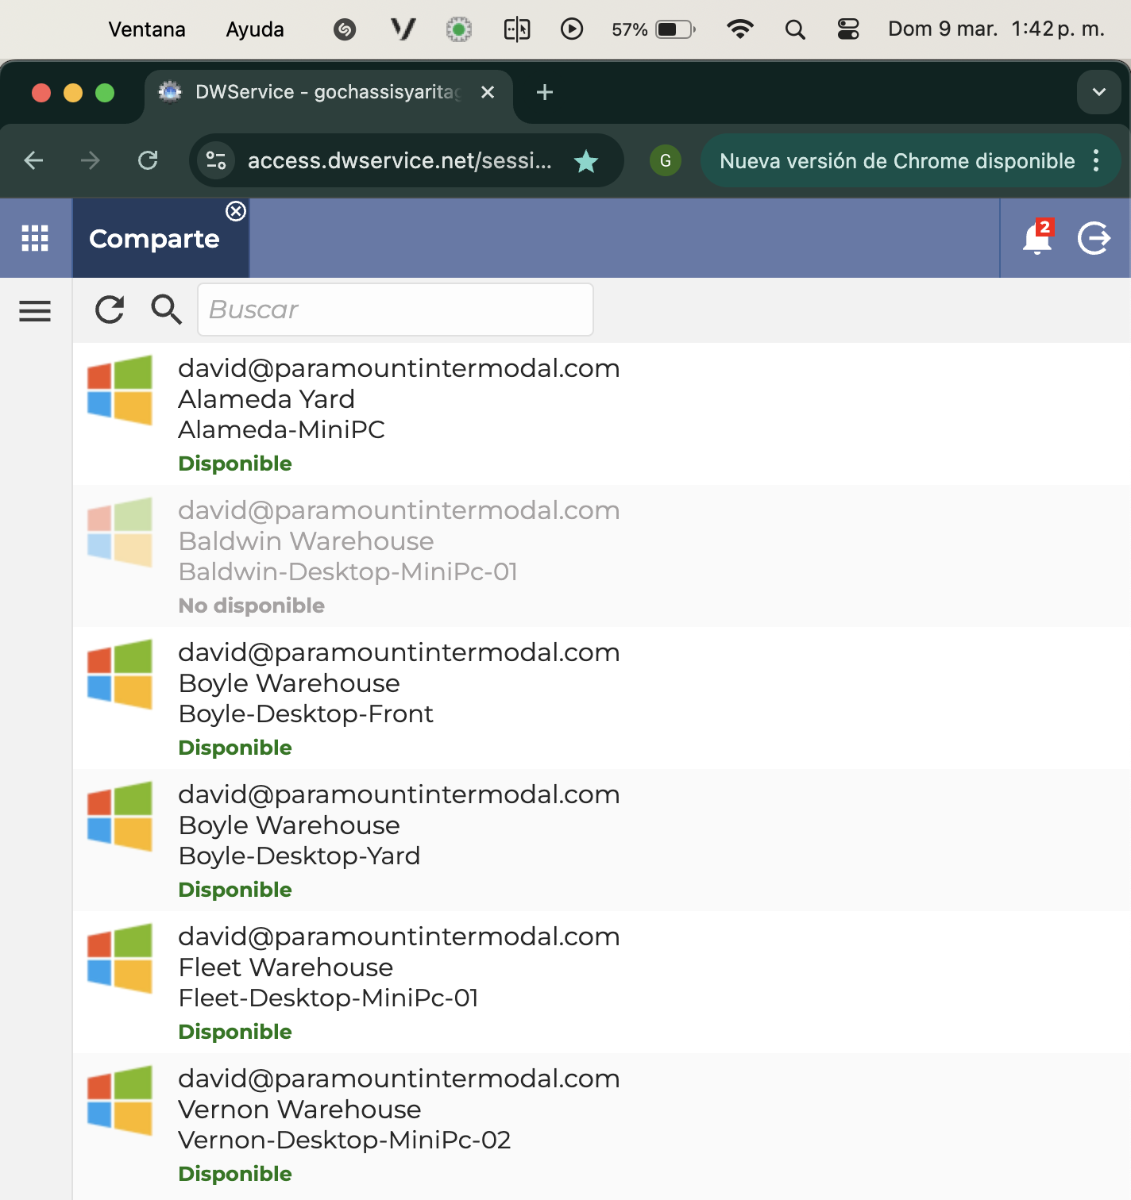Click Vernon Warehouse group label

tap(299, 1110)
